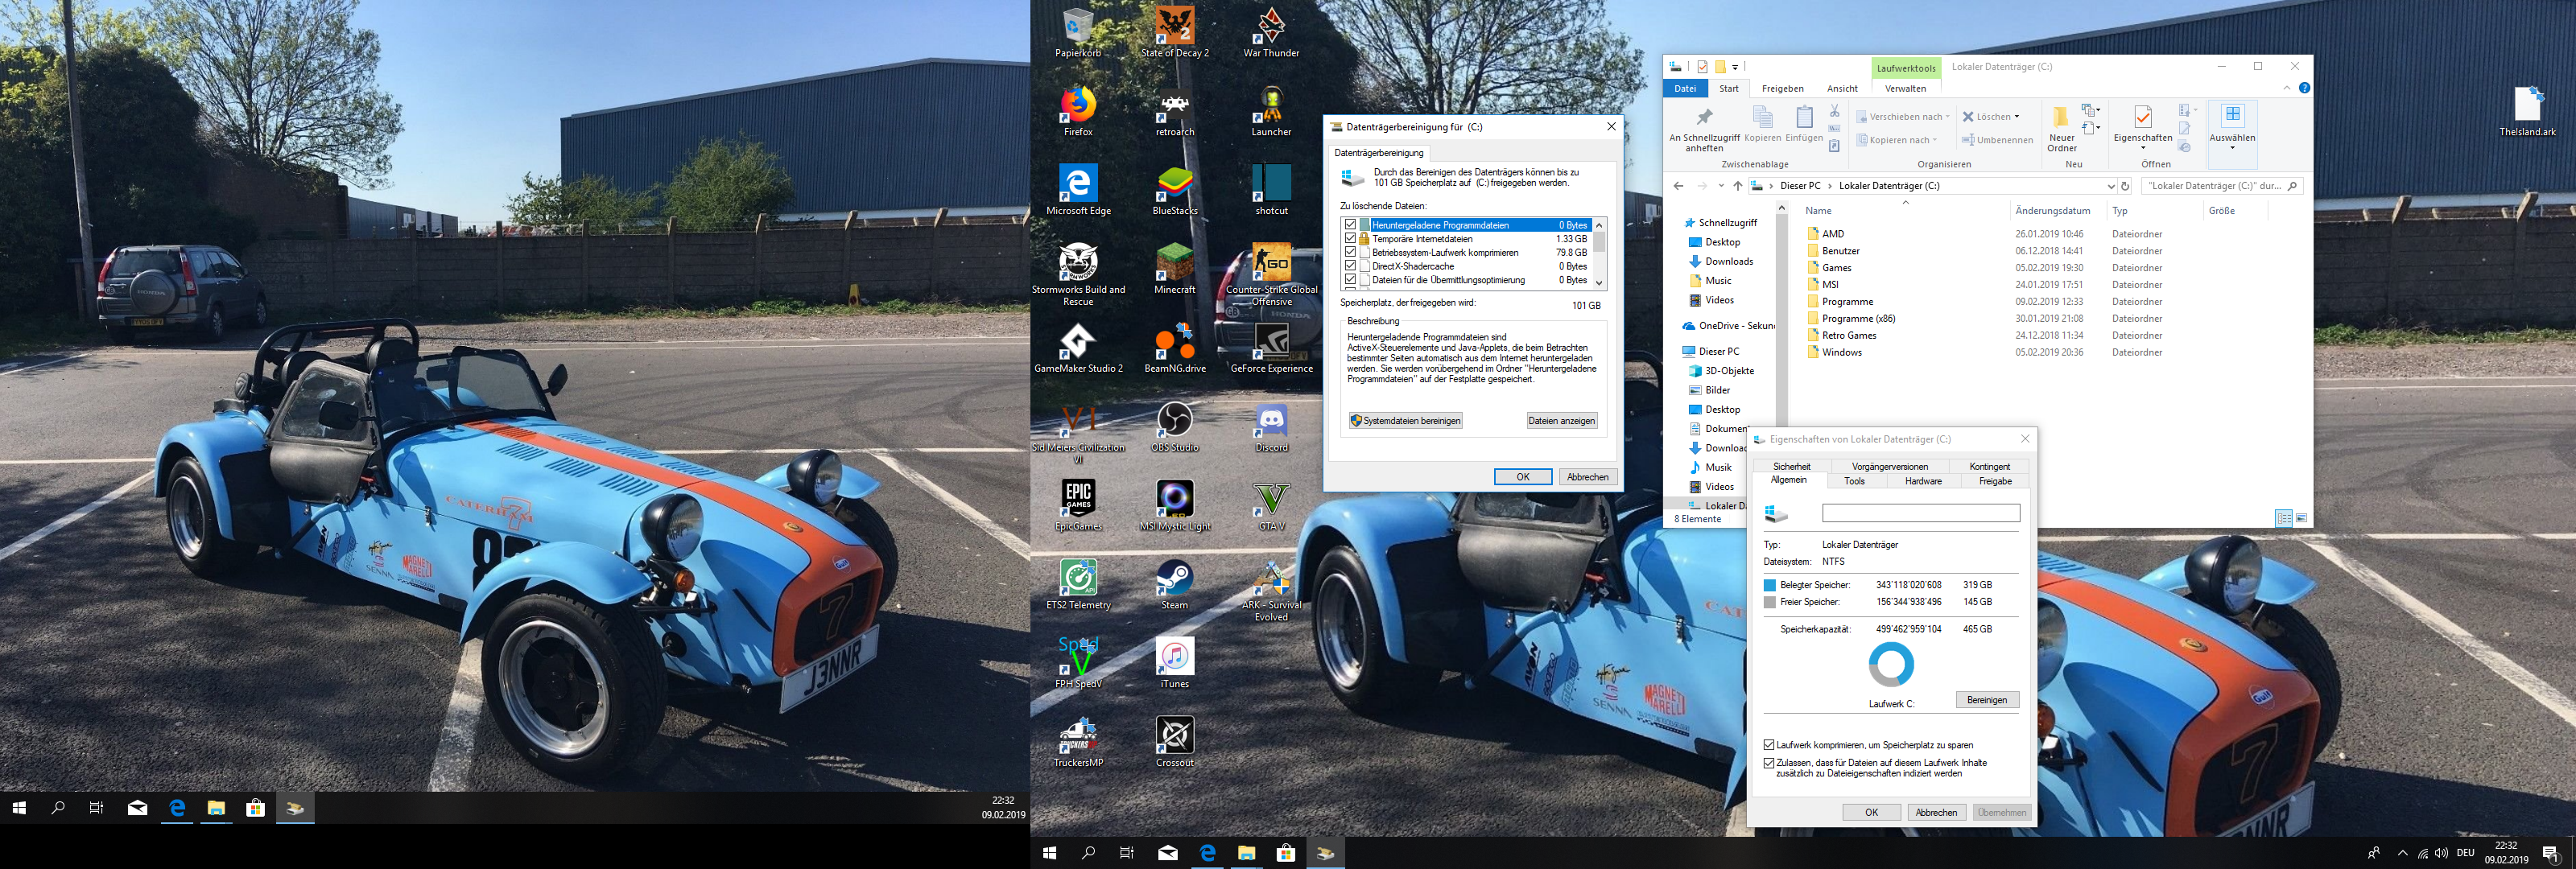Click Systemdateien bereinigen button
The width and height of the screenshot is (2576, 869).
click(x=1405, y=421)
